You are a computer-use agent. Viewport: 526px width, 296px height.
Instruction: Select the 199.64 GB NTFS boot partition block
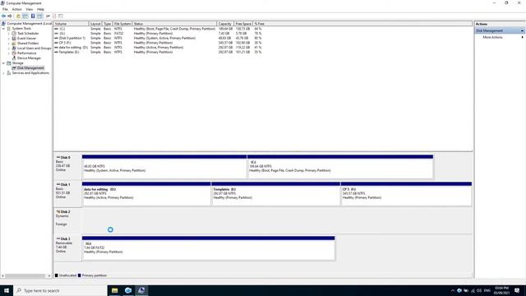pos(340,167)
